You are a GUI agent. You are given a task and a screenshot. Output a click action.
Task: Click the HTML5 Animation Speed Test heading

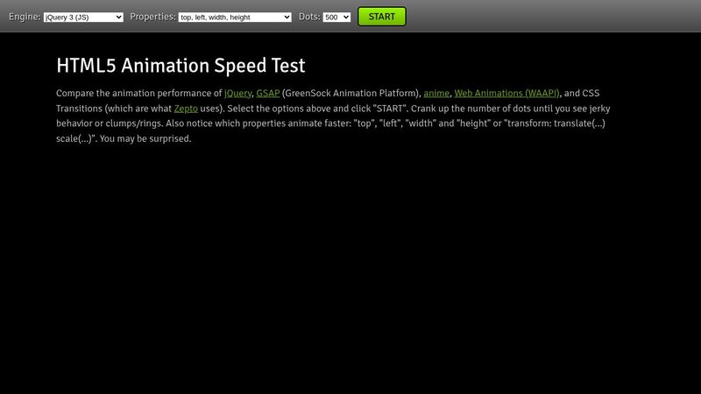click(x=181, y=66)
